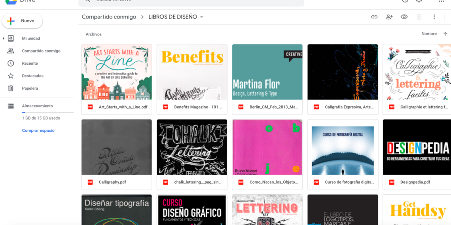The height and width of the screenshot is (225, 451).
Task: Click the Designpedia.pdf file name
Action: coord(415,182)
